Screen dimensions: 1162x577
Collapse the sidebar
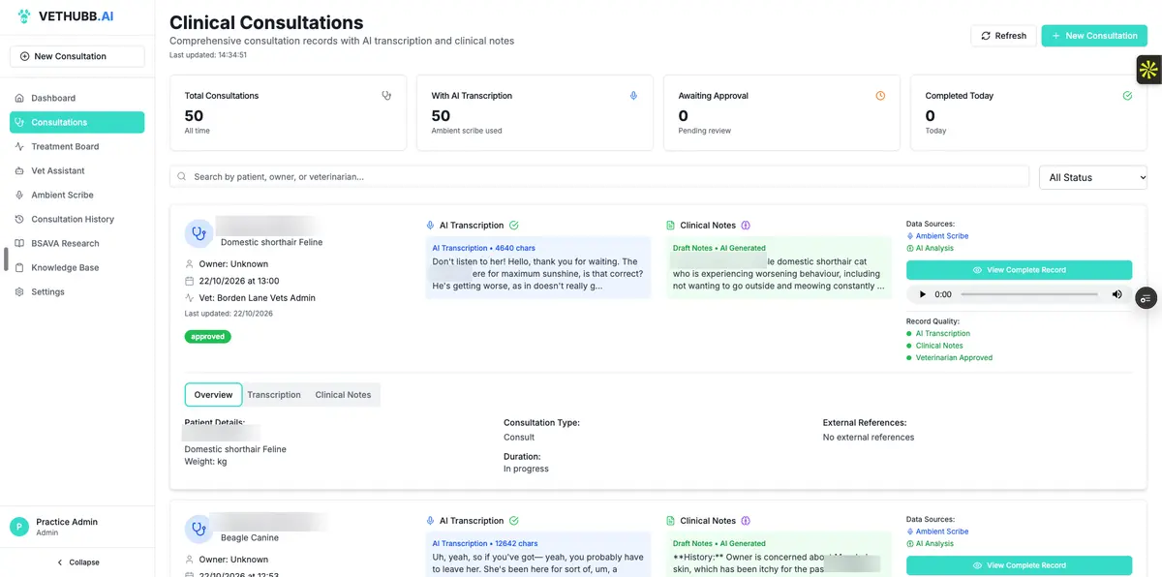[x=77, y=562]
